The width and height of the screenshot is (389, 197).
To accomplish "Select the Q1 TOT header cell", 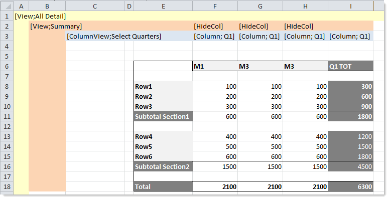I will pos(350,66).
